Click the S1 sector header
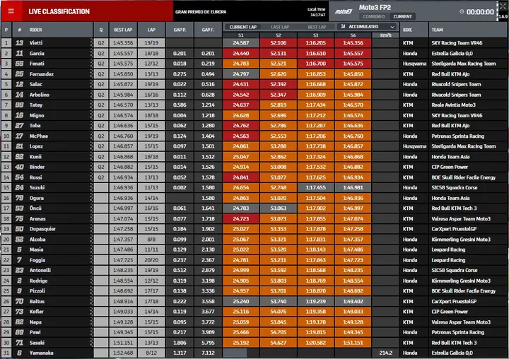The width and height of the screenshot is (509, 359). click(240, 35)
